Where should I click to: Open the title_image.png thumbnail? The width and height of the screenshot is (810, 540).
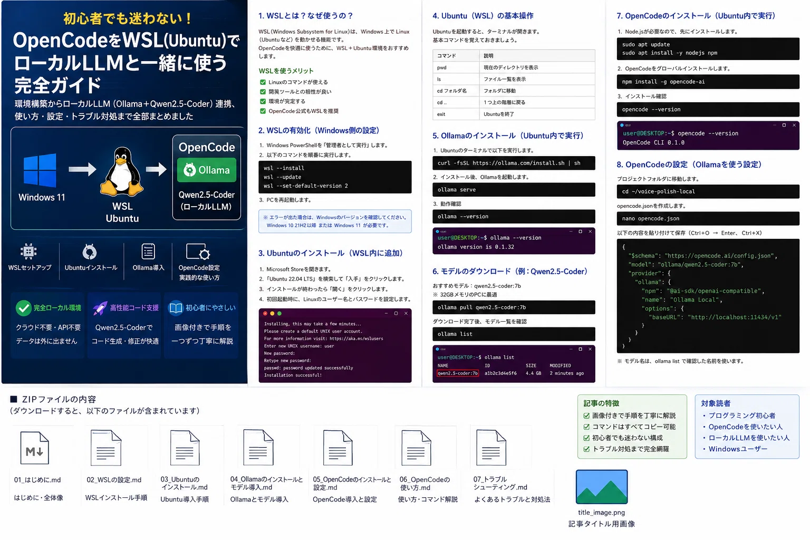[x=602, y=487]
